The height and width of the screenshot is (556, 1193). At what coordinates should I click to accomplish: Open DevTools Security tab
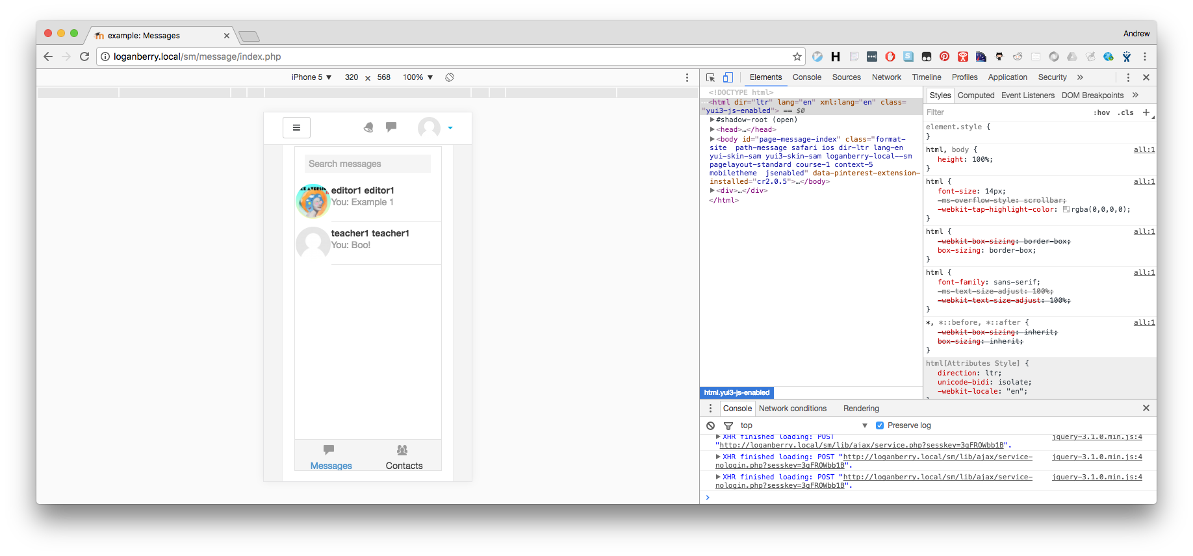1053,77
